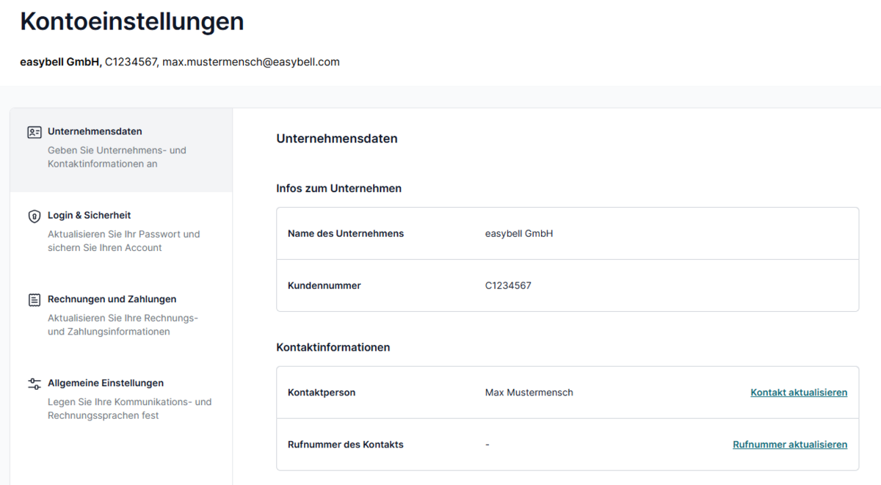Screen dimensions: 881x485
Task: Click the Kontaktperson row label
Action: [x=321, y=393]
